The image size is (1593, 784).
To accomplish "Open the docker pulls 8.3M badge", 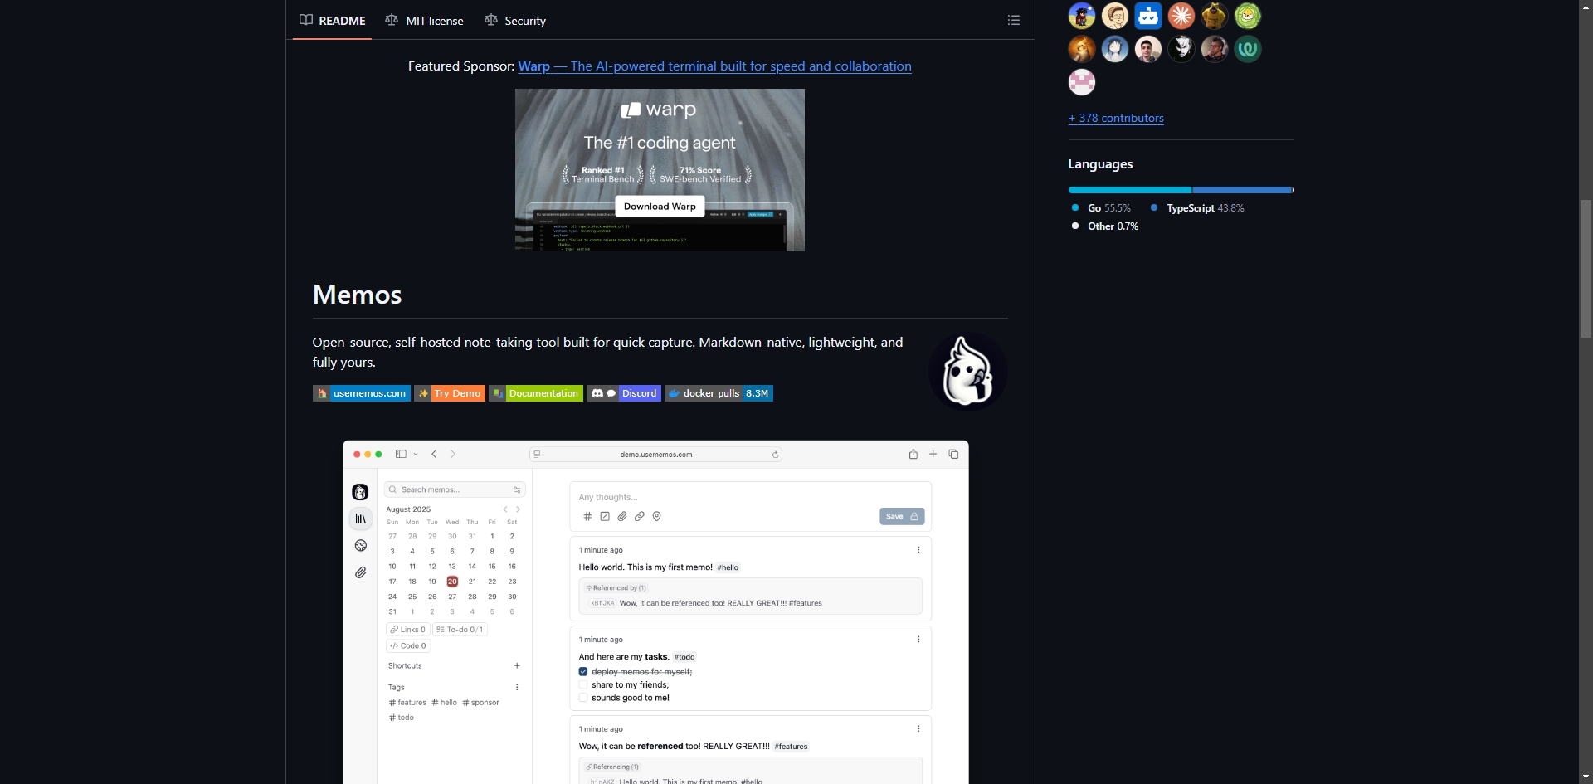I will (719, 393).
